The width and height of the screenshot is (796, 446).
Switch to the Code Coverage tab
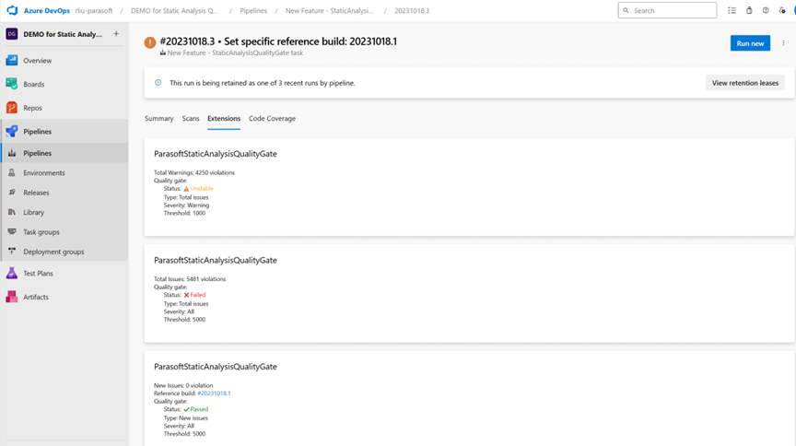coord(272,119)
